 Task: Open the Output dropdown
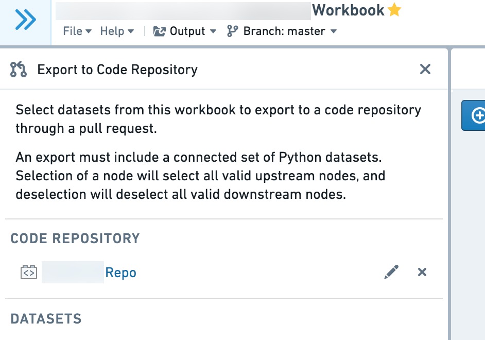click(x=185, y=31)
